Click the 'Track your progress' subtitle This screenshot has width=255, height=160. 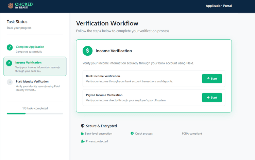click(x=19, y=28)
